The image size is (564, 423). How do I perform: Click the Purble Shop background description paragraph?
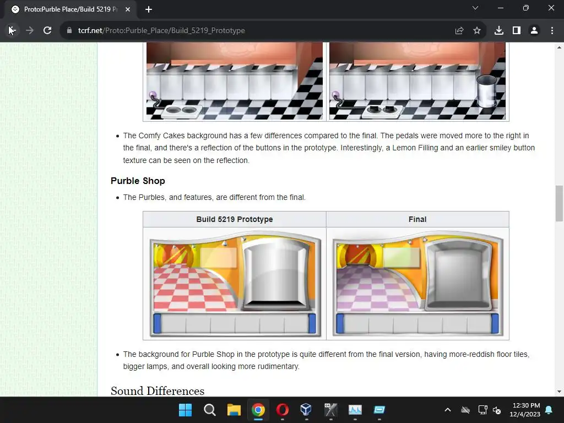tap(326, 360)
